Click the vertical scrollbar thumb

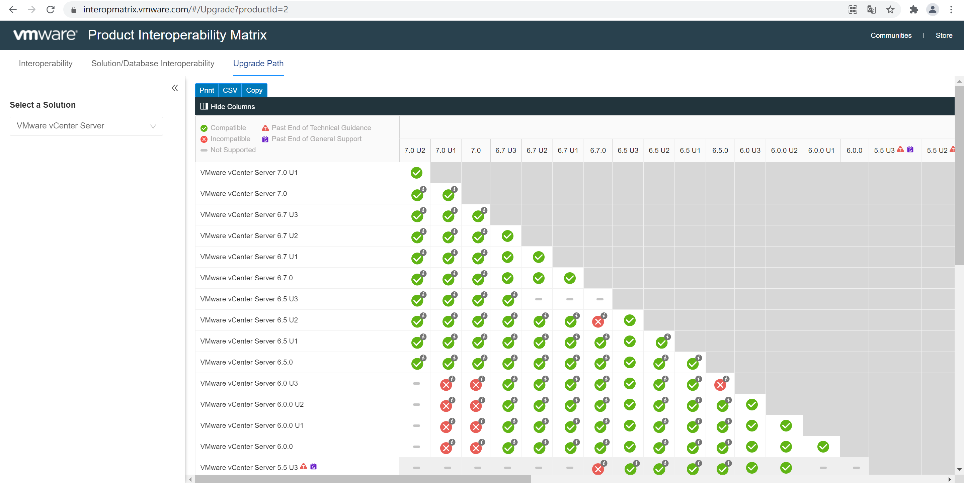point(959,176)
